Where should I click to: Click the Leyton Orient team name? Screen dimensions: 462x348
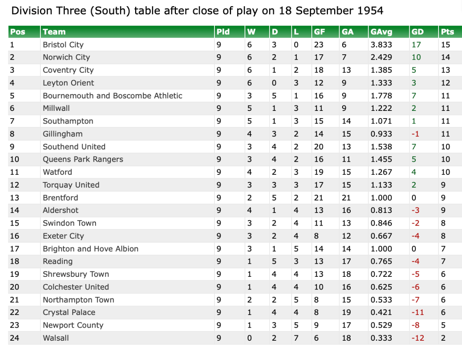click(68, 83)
